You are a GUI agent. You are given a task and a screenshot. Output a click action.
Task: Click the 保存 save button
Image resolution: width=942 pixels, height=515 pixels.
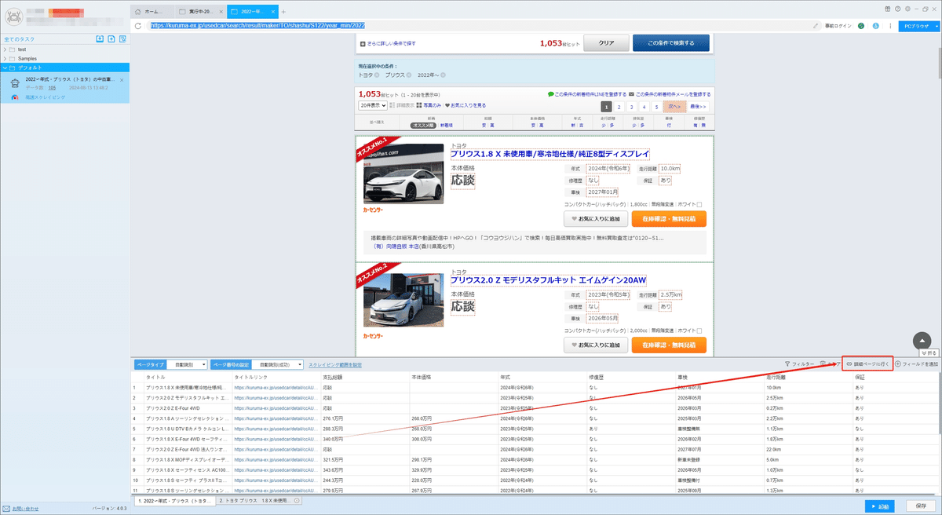pyautogui.click(x=921, y=506)
